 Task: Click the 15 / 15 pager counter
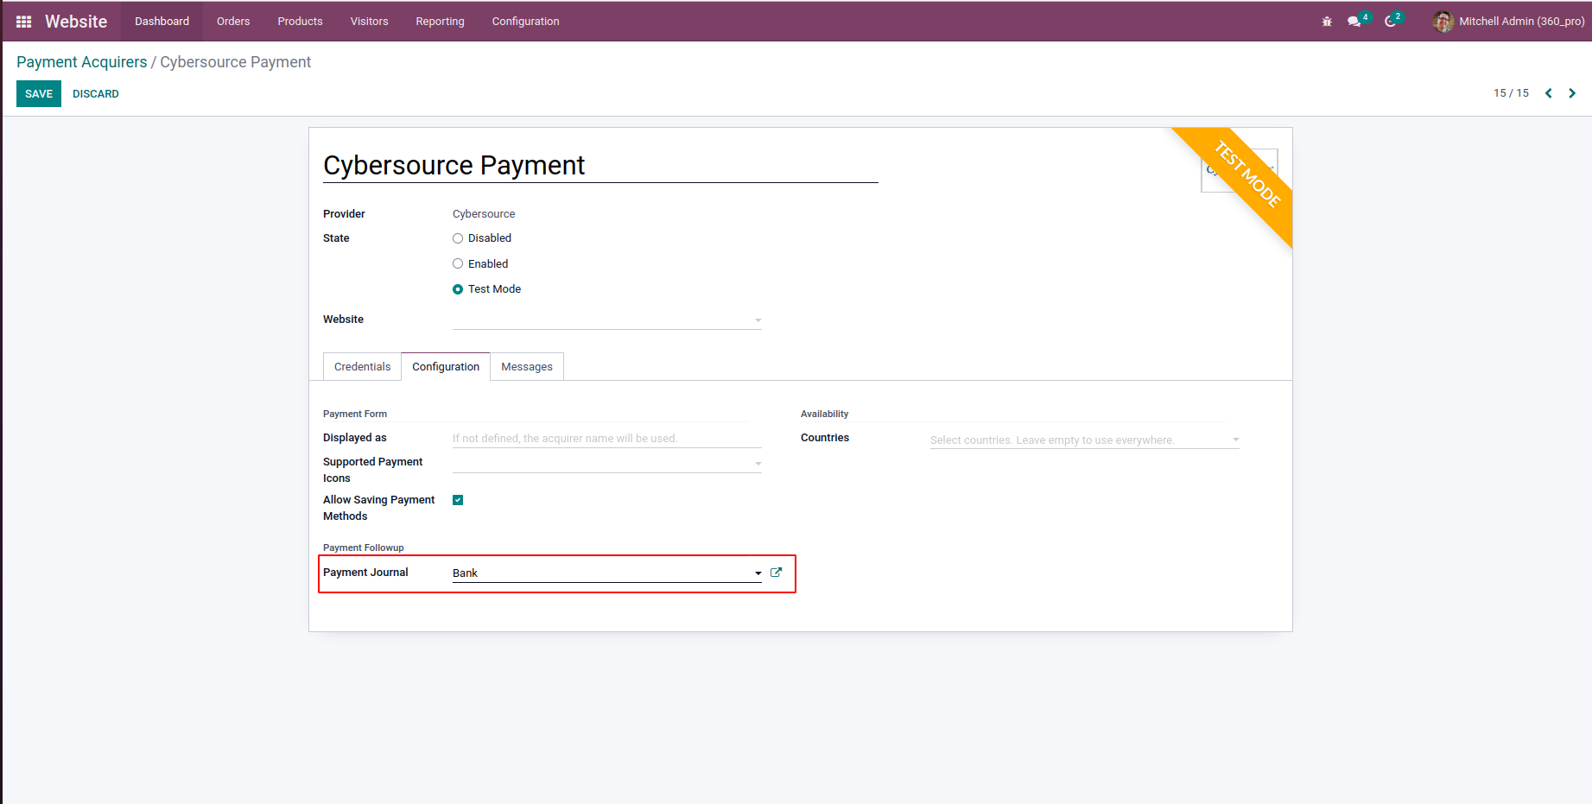[x=1511, y=93]
